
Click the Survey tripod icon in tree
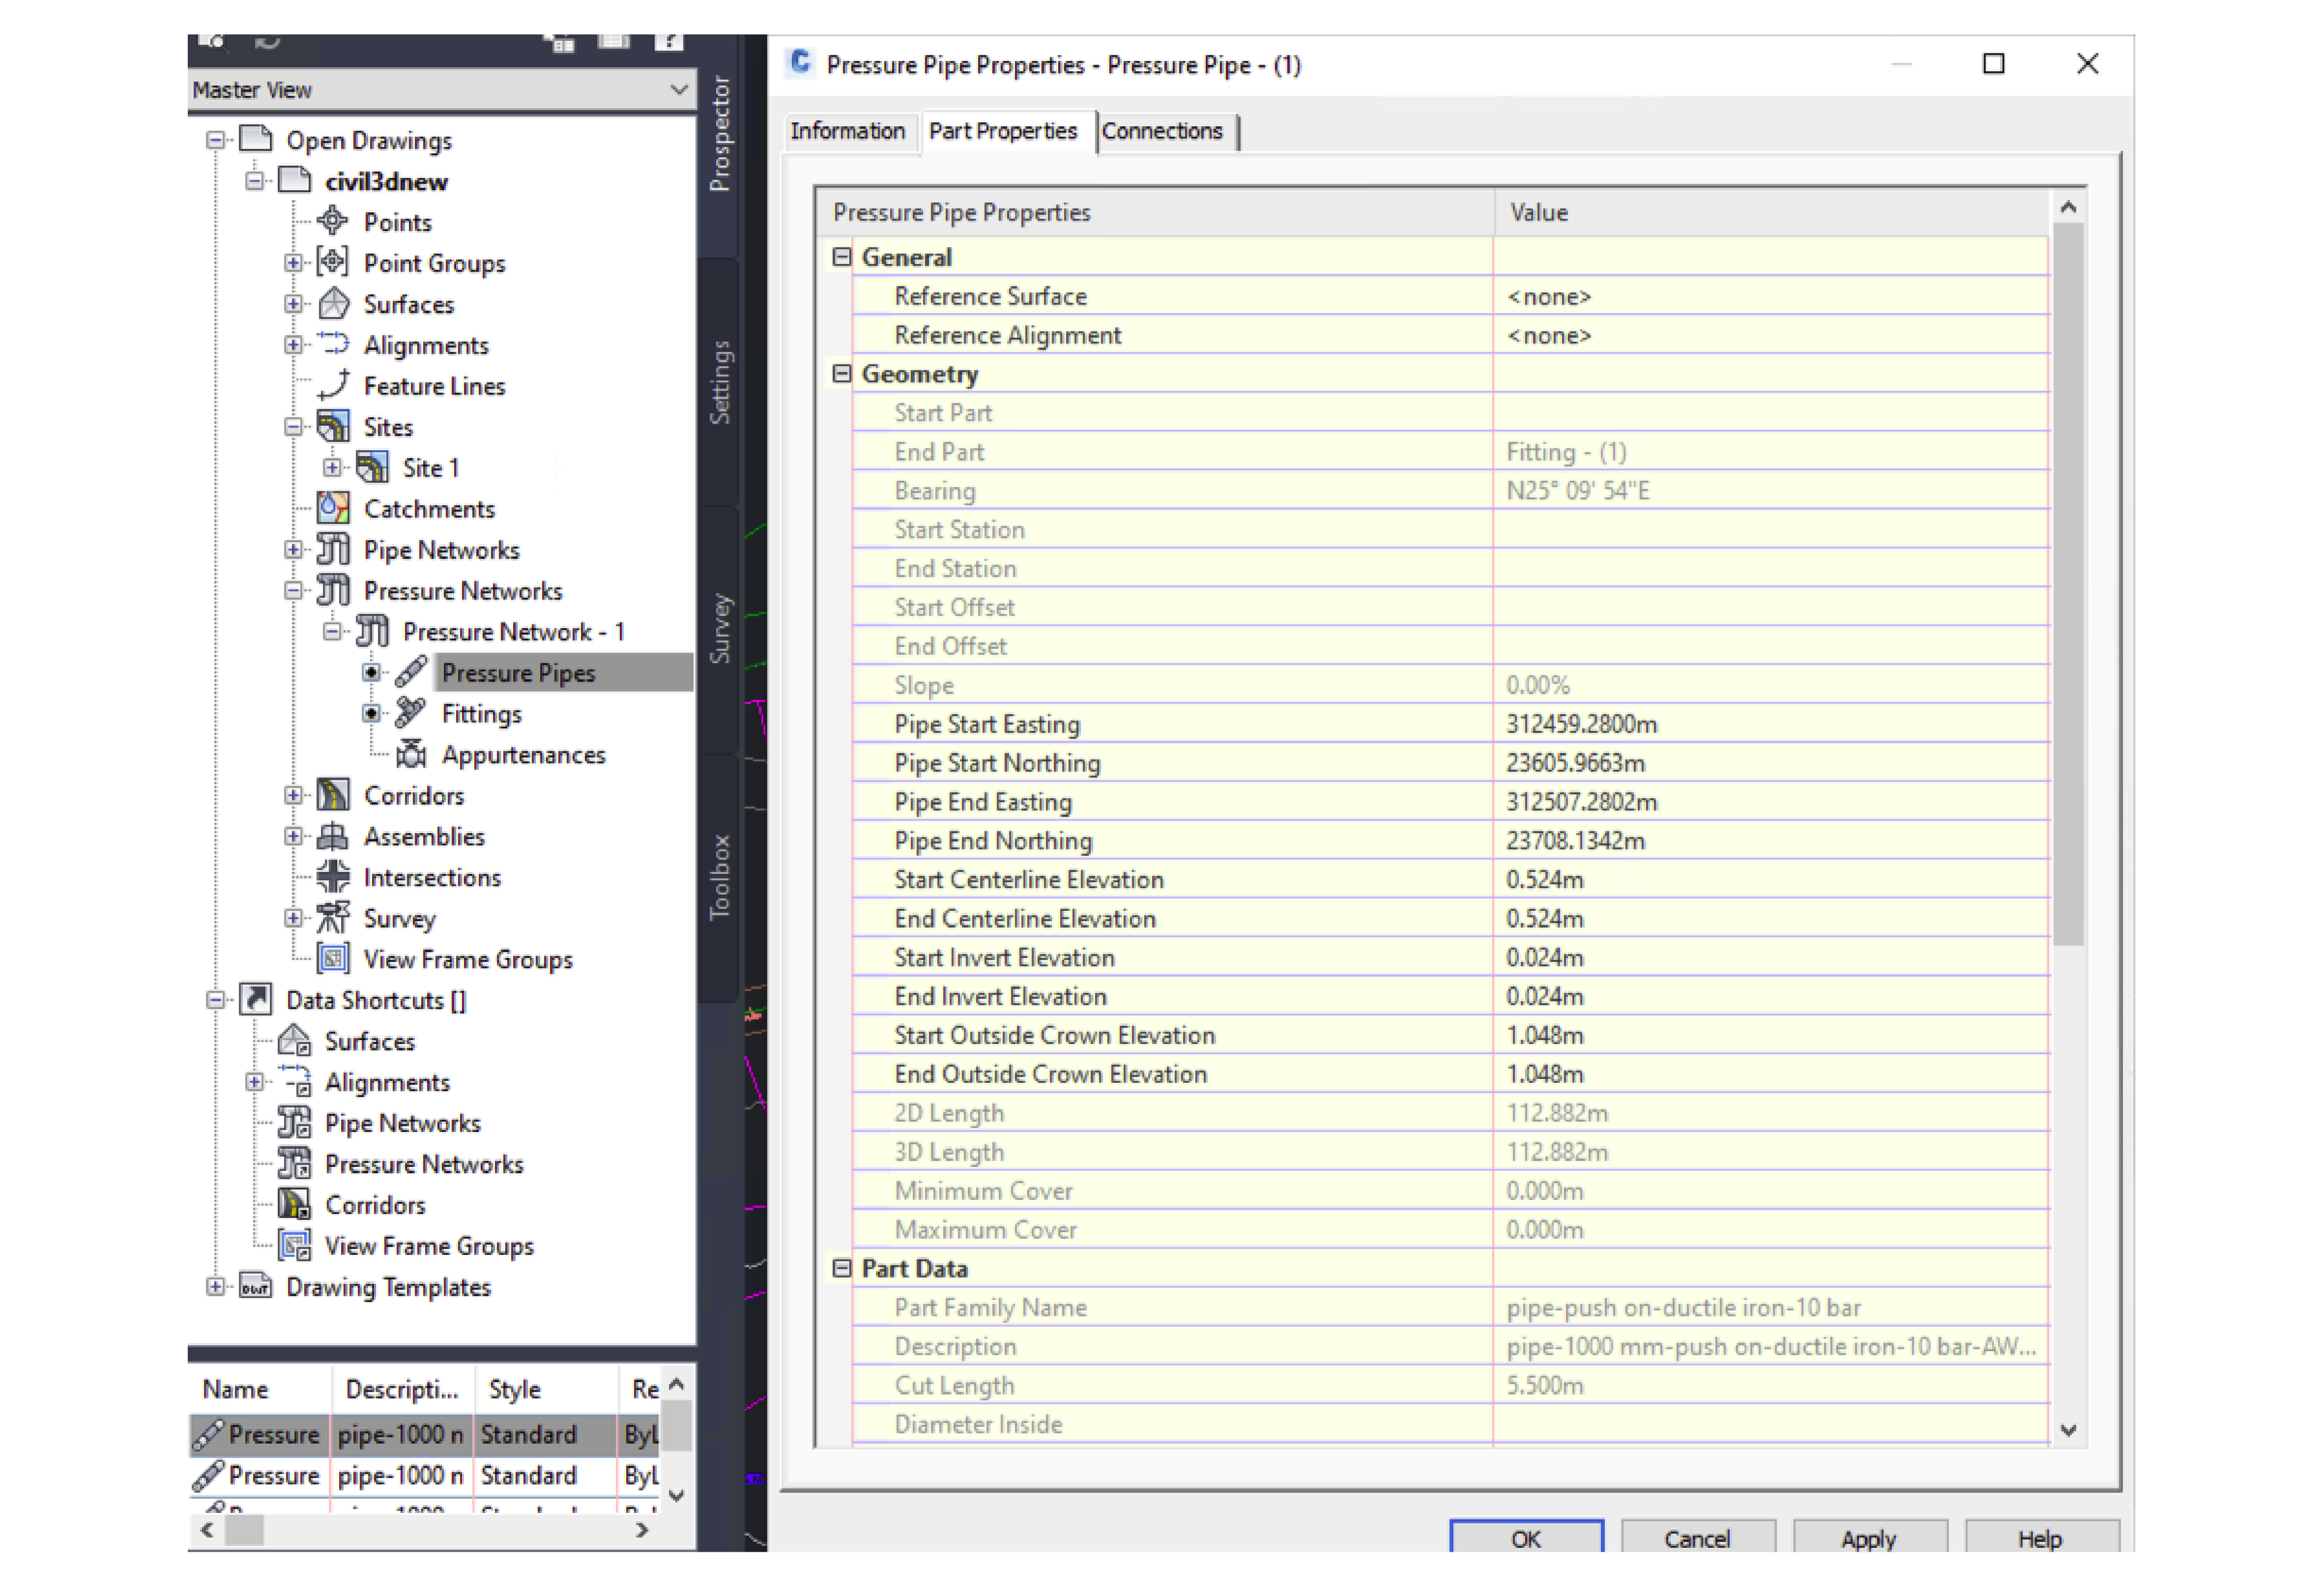pyautogui.click(x=332, y=918)
